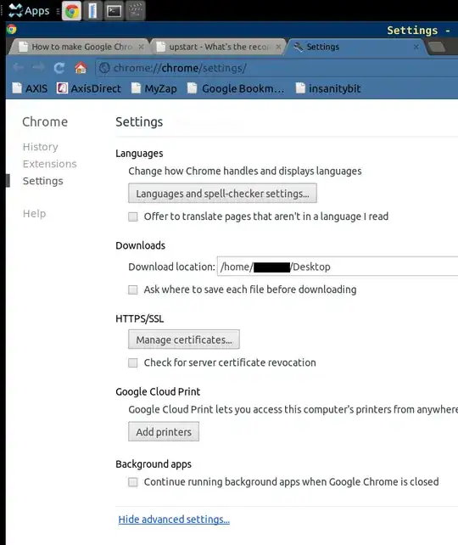Click the 'Languages' section heading

pos(139,154)
